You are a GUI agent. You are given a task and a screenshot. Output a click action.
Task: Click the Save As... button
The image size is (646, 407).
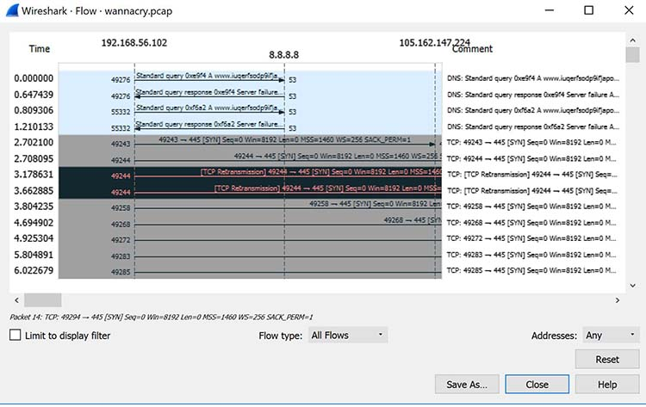tap(467, 384)
